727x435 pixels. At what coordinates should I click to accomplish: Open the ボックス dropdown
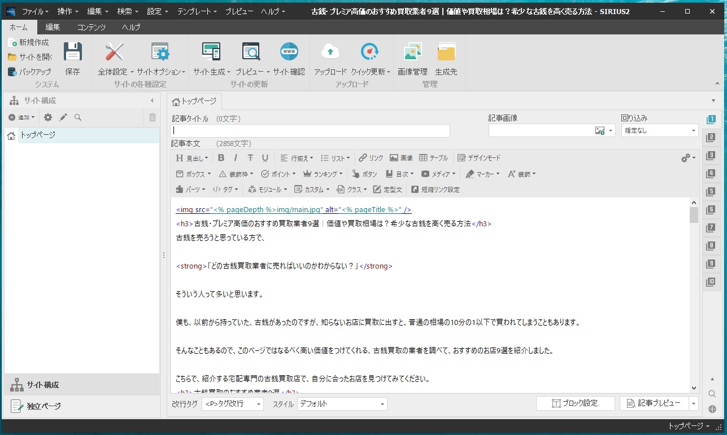tap(193, 174)
